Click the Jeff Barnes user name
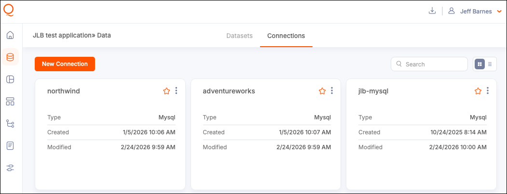 476,11
